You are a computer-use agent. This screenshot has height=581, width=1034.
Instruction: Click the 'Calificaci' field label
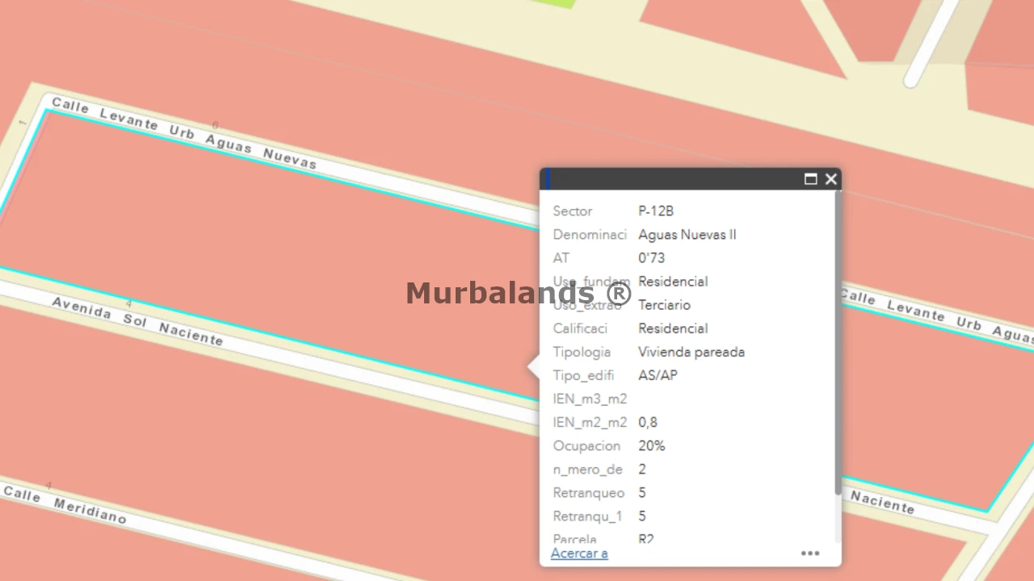[580, 328]
